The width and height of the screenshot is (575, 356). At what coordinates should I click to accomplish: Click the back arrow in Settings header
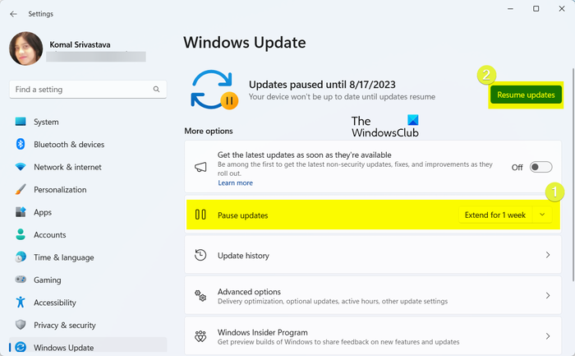click(14, 14)
